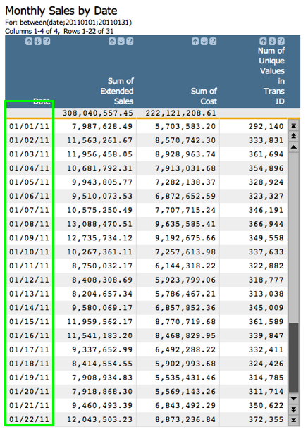
Task: Select the 01/08/11 date cell
Action: coord(29,224)
